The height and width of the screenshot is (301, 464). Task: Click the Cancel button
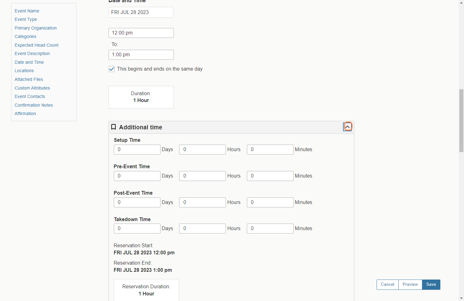pyautogui.click(x=387, y=285)
